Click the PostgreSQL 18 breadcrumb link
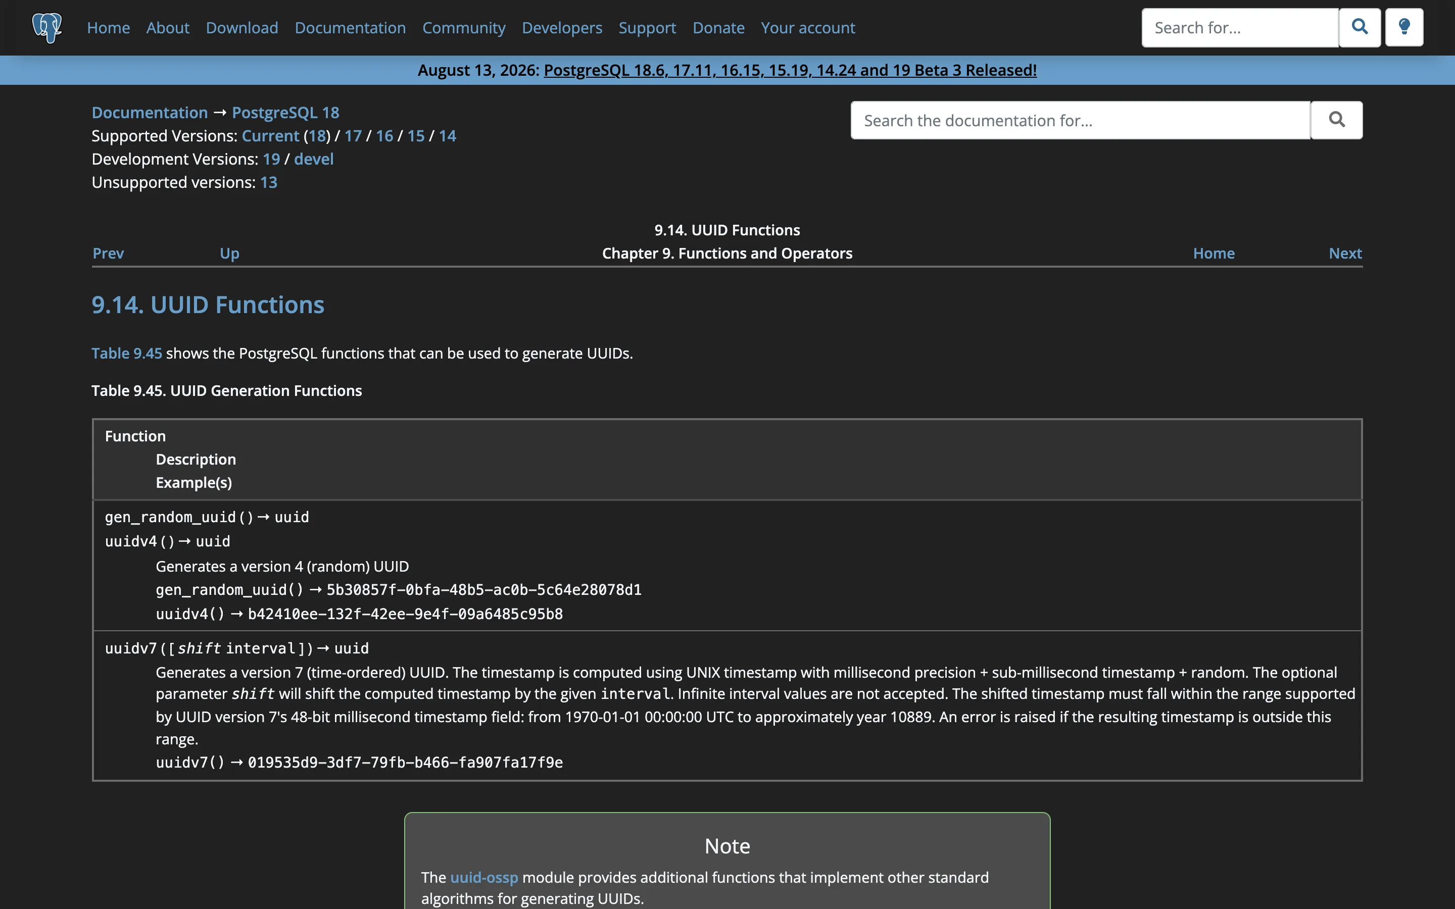 click(x=285, y=113)
